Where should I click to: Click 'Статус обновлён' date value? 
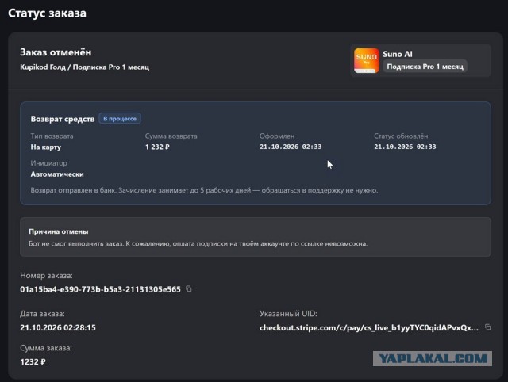pyautogui.click(x=405, y=147)
